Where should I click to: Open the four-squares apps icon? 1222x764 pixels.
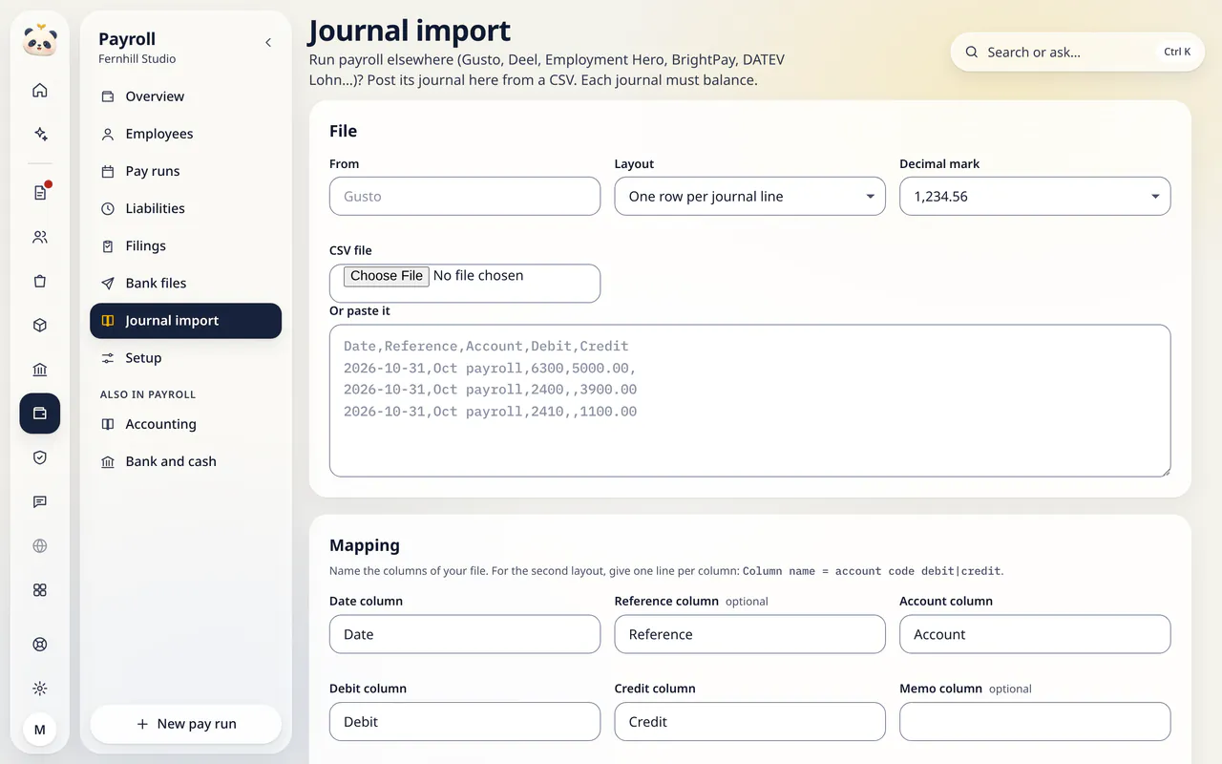(40, 590)
